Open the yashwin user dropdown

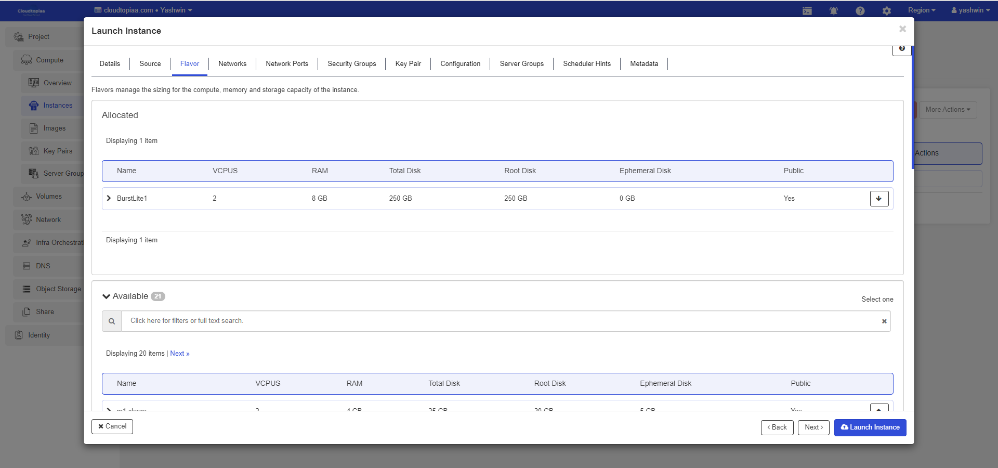(970, 10)
